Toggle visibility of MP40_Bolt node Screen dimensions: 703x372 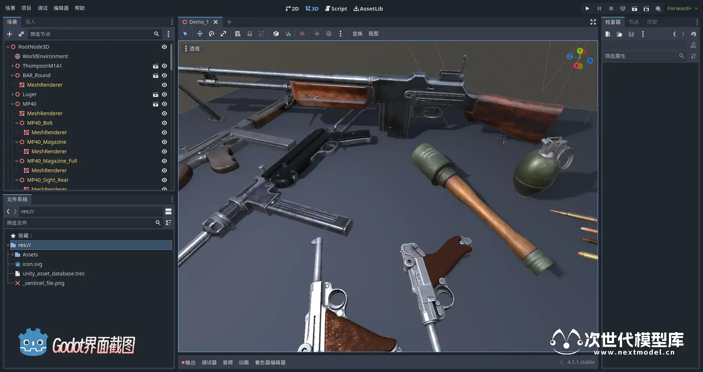[164, 123]
